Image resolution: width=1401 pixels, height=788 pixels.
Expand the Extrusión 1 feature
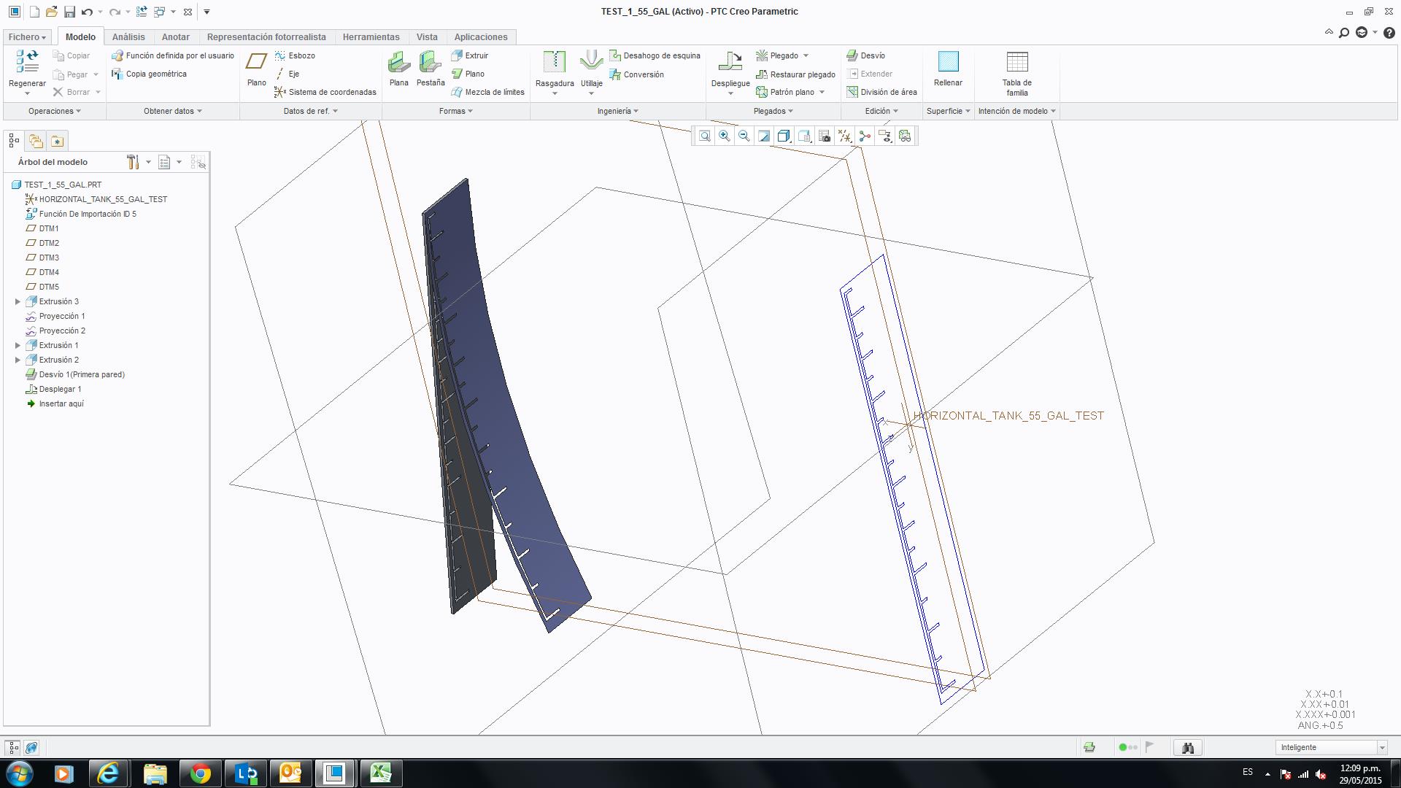[18, 345]
